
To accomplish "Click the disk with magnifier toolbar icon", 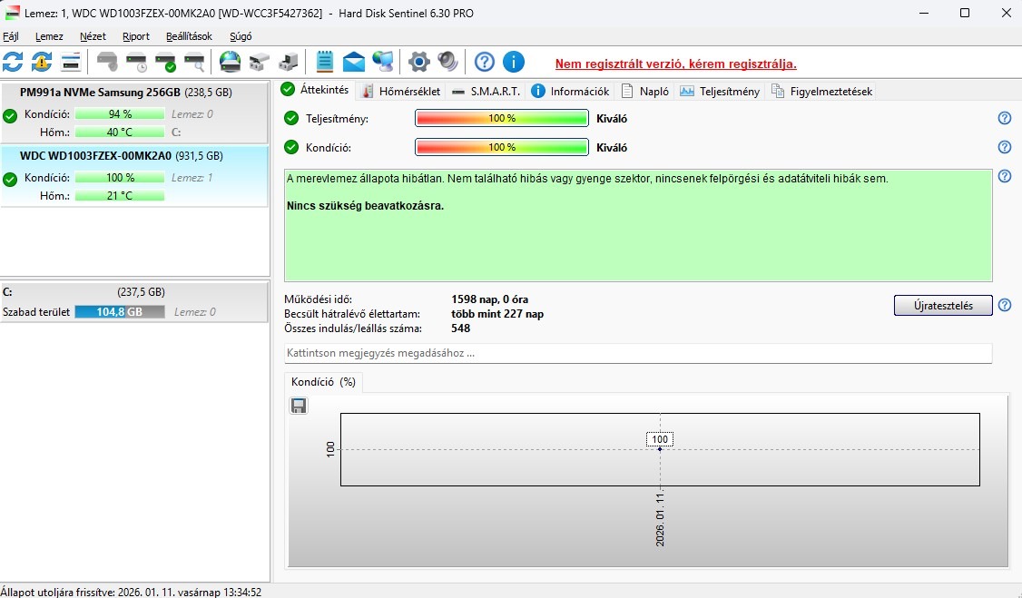I will click(x=194, y=62).
